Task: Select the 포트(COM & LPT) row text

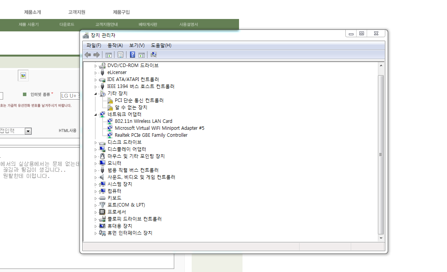Action: [x=126, y=205]
